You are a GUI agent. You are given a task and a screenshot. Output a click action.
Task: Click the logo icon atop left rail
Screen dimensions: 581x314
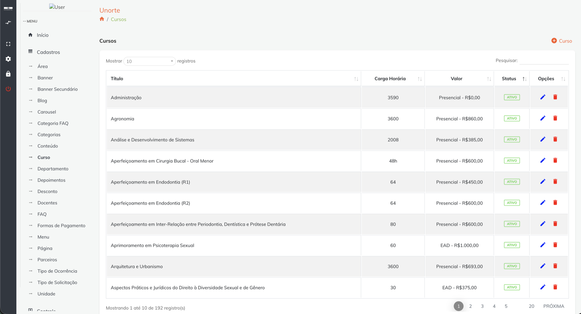8,8
